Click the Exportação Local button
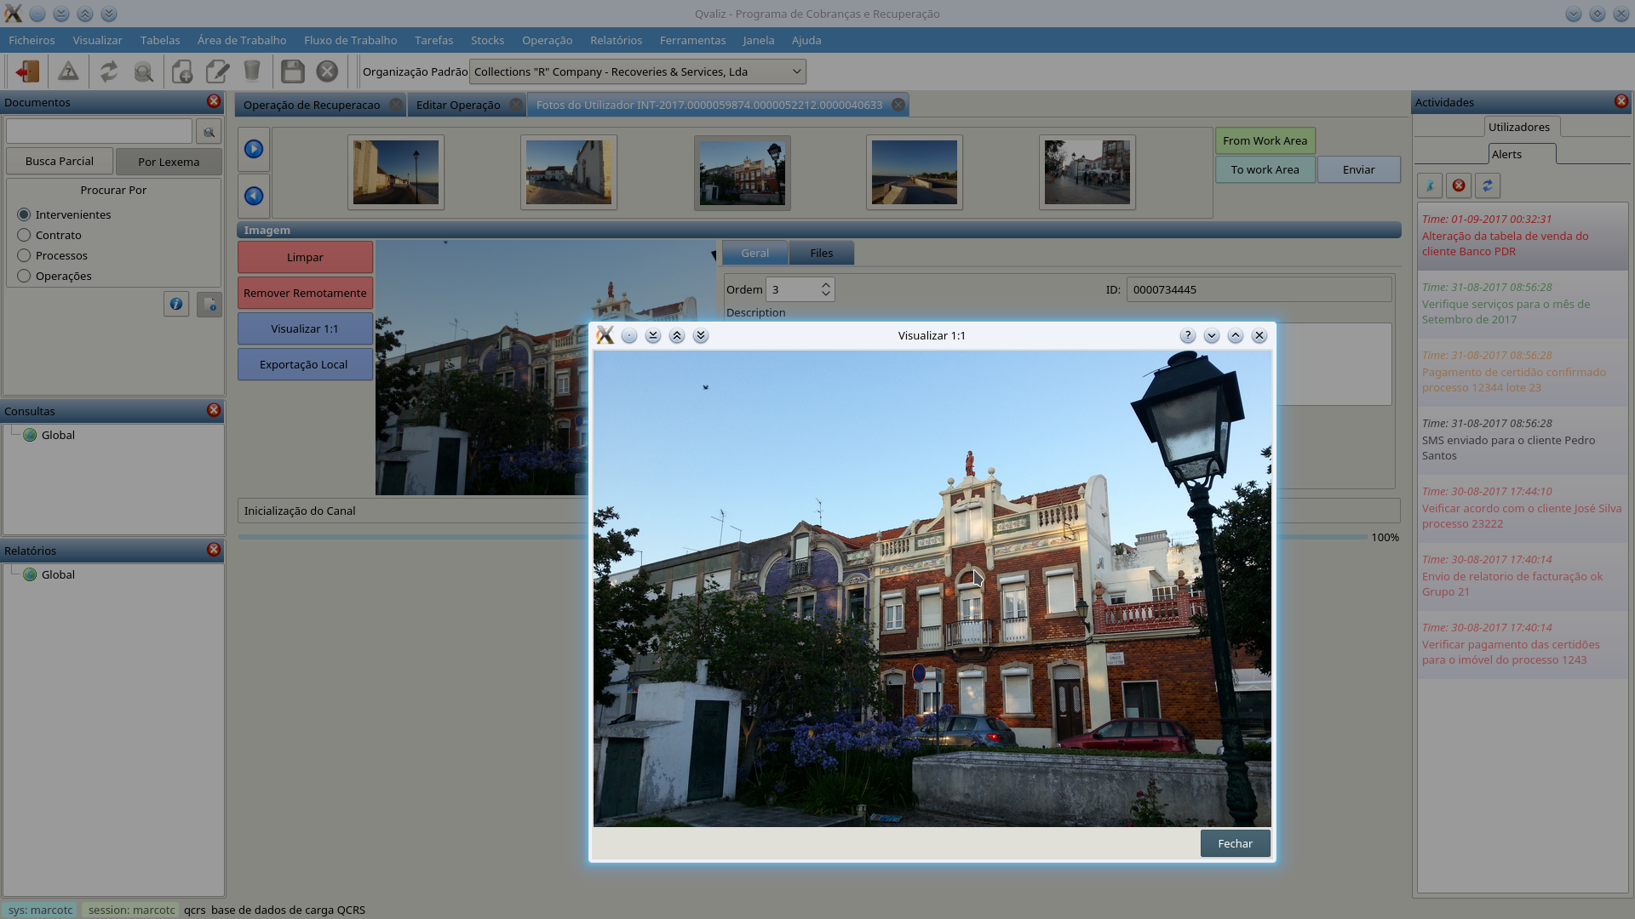1635x919 pixels. (x=304, y=364)
